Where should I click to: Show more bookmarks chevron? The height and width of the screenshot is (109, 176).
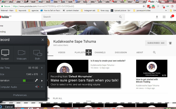click(166, 11)
